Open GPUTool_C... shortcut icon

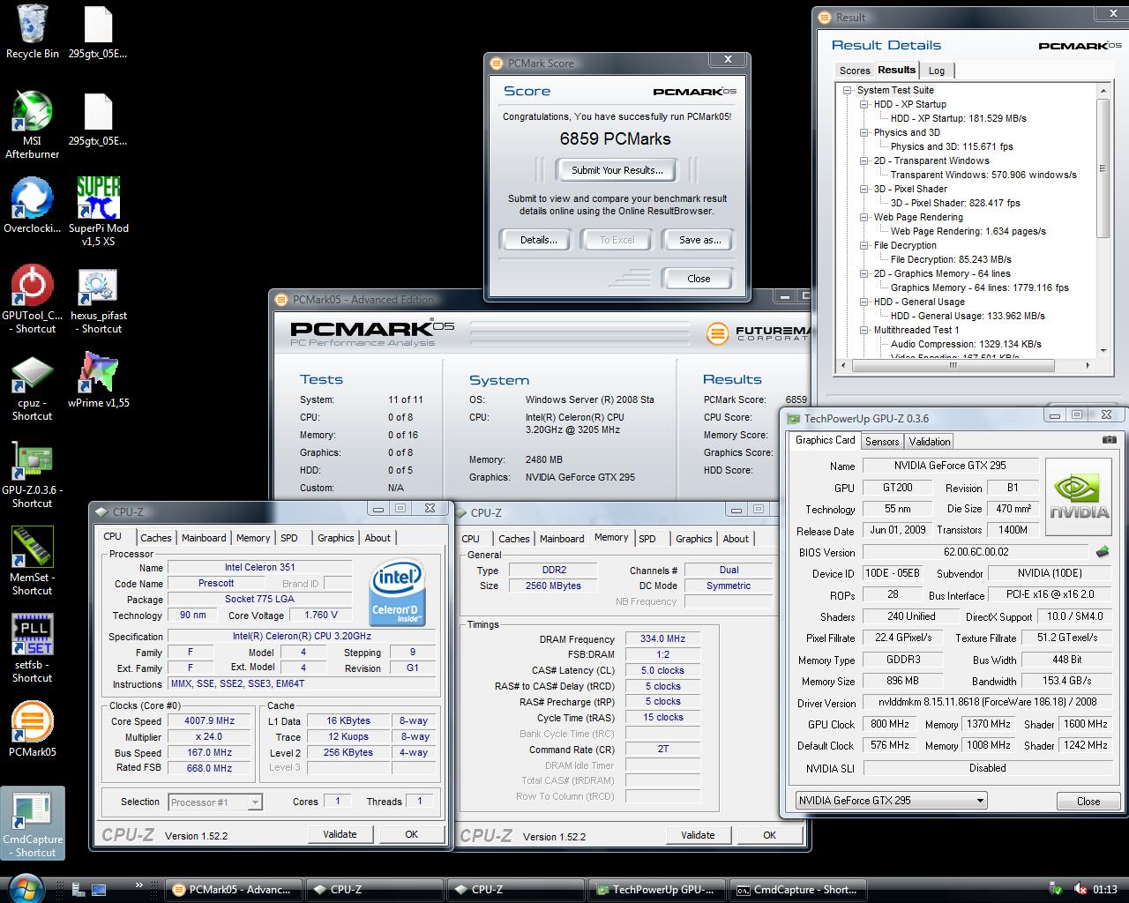click(33, 299)
